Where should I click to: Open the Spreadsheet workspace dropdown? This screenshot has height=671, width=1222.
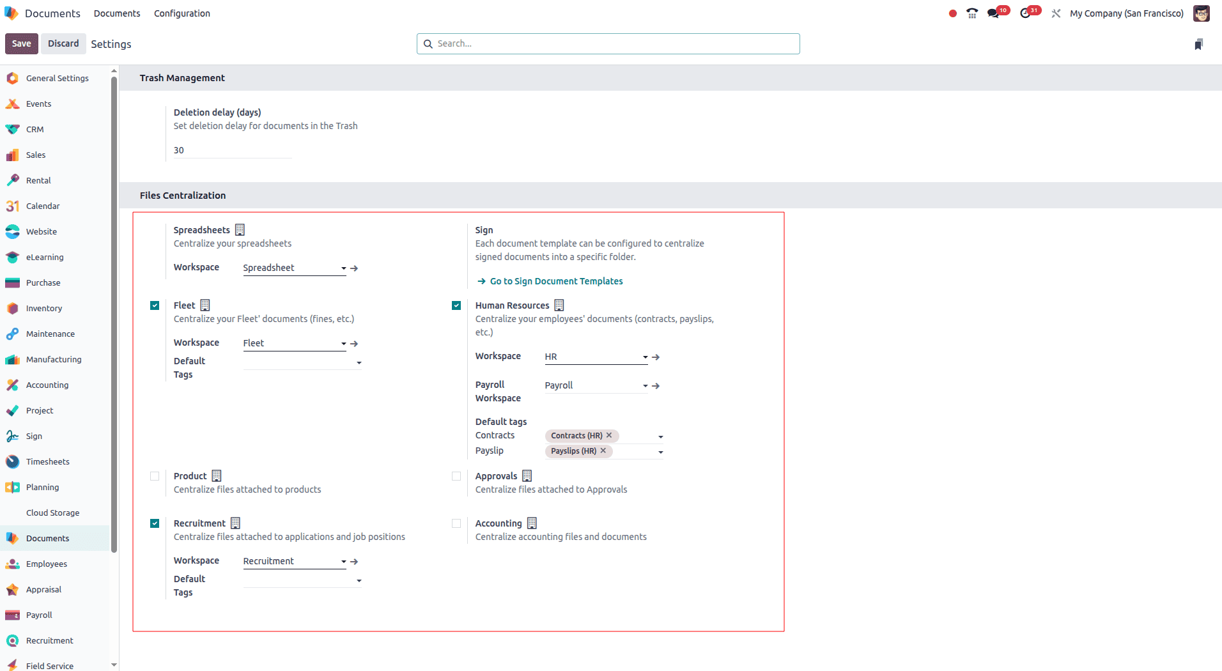click(343, 268)
